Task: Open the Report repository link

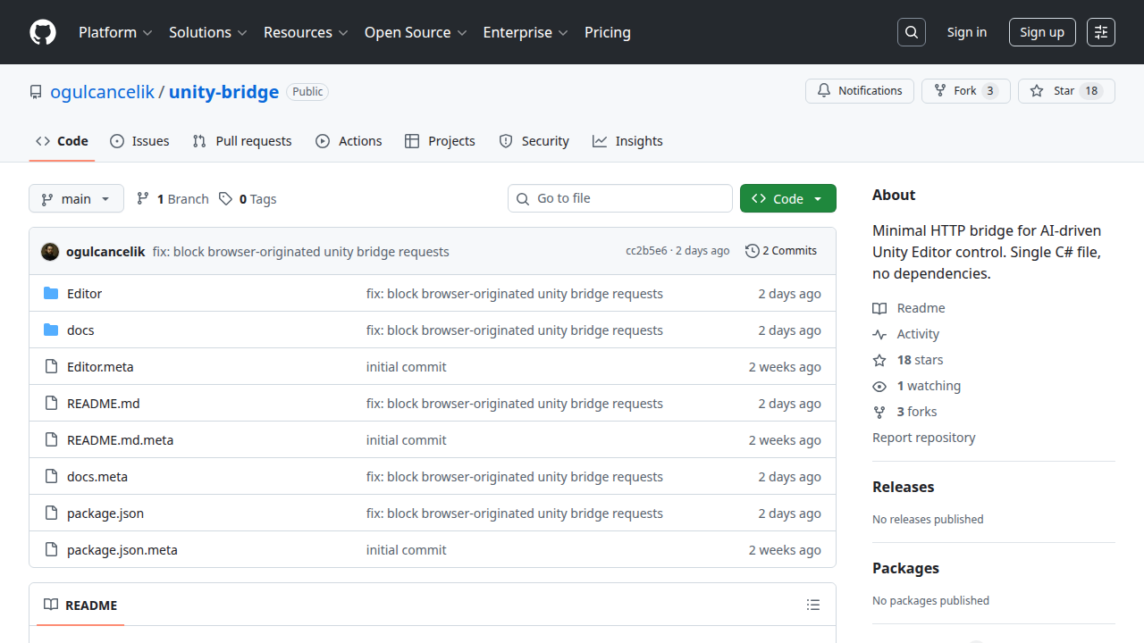Action: [x=923, y=438]
